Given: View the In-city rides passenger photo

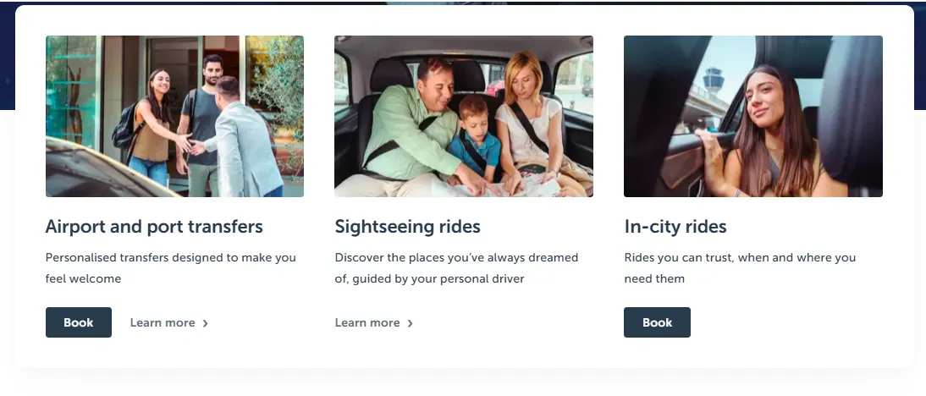Looking at the screenshot, I should click(753, 116).
